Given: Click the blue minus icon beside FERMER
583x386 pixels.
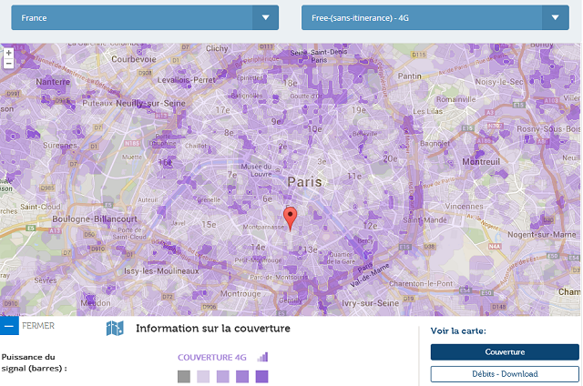Looking at the screenshot, I should pos(9,326).
